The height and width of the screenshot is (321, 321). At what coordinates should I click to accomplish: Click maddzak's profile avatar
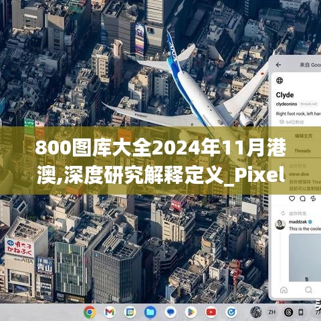pyautogui.click(x=280, y=224)
